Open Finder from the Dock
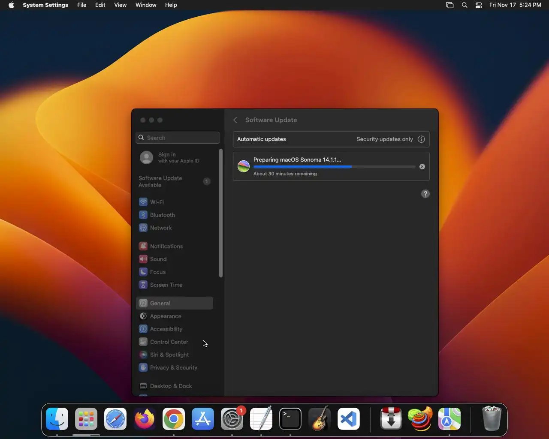The height and width of the screenshot is (439, 549). [x=57, y=419]
